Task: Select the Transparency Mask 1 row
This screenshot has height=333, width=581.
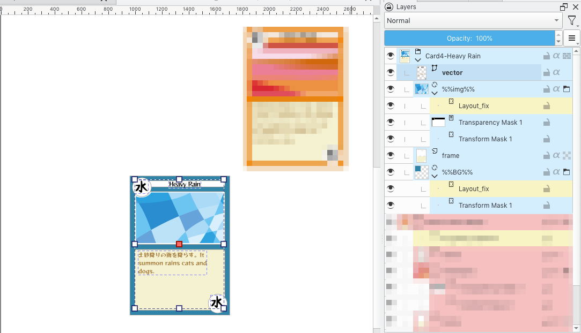Action: point(501,123)
